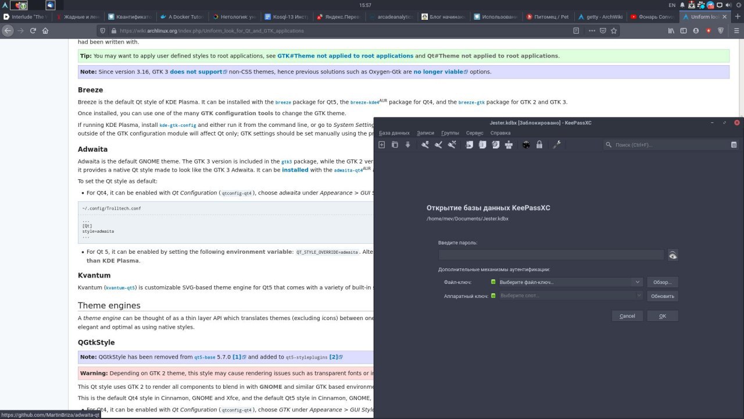This screenshot has height=419, width=744.
Task: Switch to YouTube 'Фонарь Convo' tab
Action: point(652,17)
